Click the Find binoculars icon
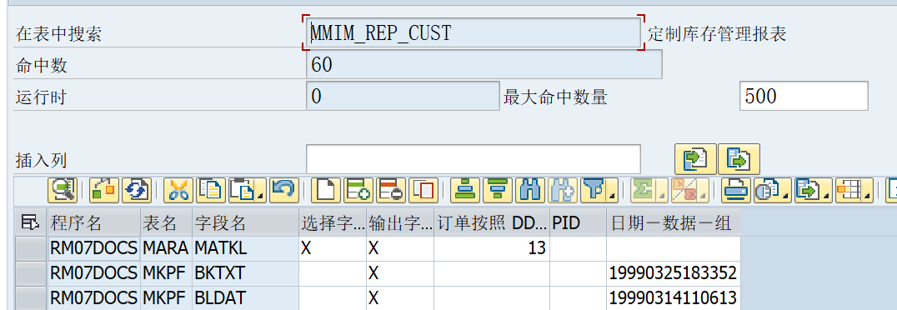 (x=530, y=191)
